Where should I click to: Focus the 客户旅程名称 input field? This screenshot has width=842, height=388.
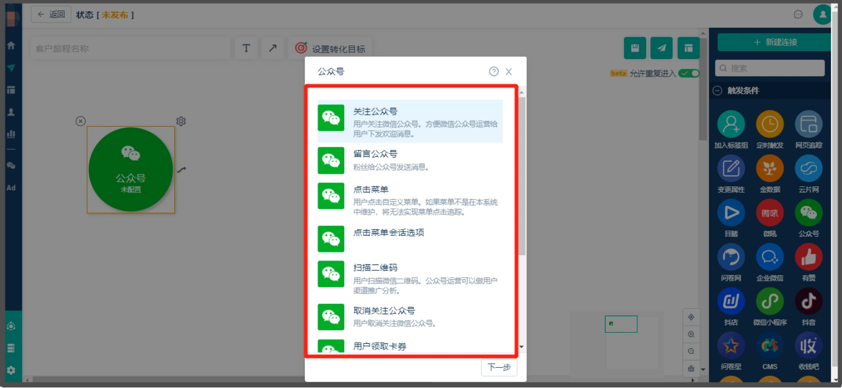click(x=130, y=48)
